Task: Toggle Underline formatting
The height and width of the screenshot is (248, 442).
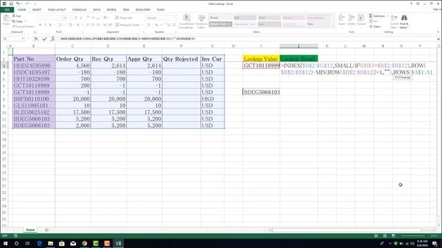Action: point(50,25)
